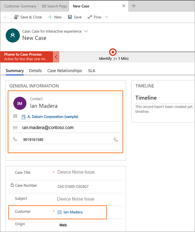Edit the Case Title field
The image size is (195, 232).
(76, 172)
